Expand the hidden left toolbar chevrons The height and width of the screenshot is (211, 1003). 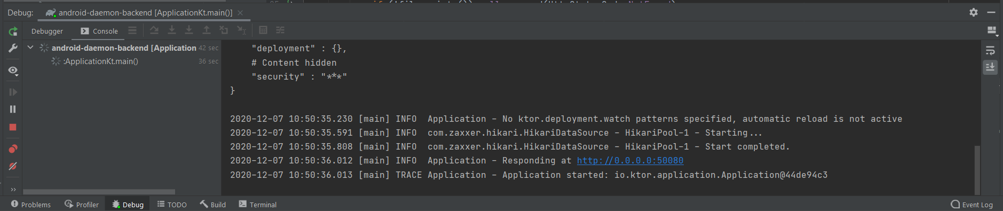(x=13, y=189)
